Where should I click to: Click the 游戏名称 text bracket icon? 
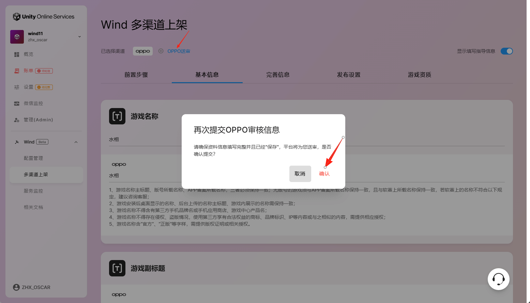117,116
